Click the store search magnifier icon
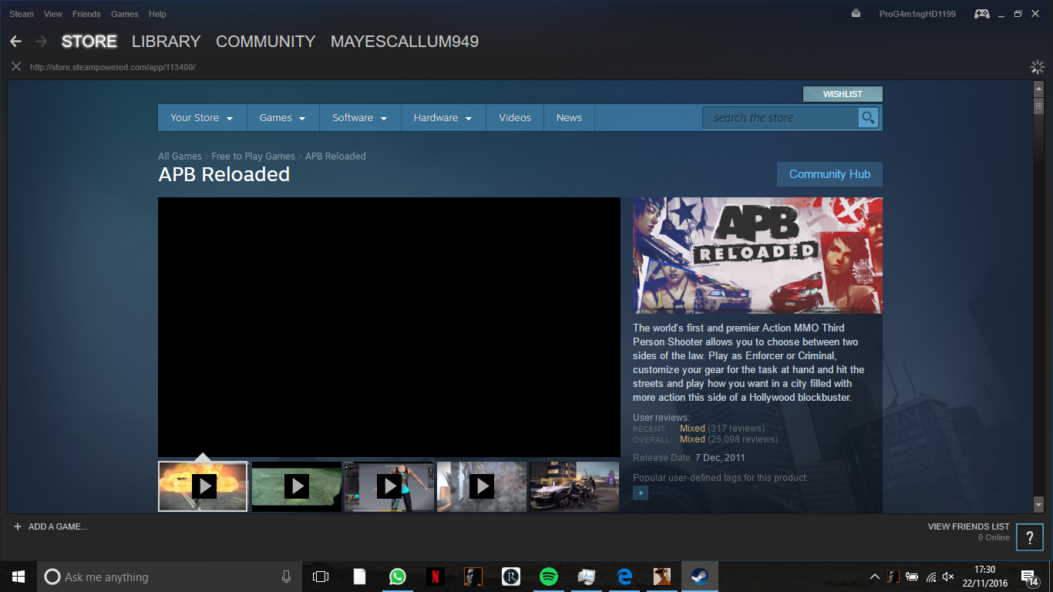 (x=869, y=117)
